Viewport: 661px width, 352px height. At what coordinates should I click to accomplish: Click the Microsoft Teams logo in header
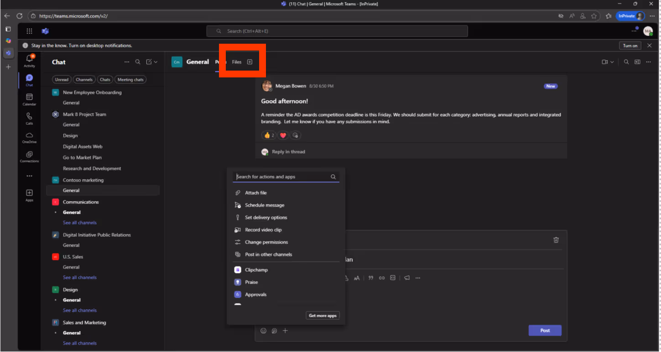pyautogui.click(x=45, y=31)
